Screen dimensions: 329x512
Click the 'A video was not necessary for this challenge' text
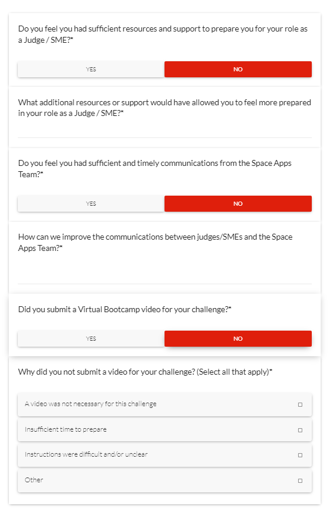[91, 404]
